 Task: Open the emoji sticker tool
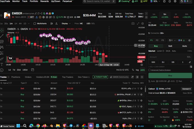[x=2, y=70]
